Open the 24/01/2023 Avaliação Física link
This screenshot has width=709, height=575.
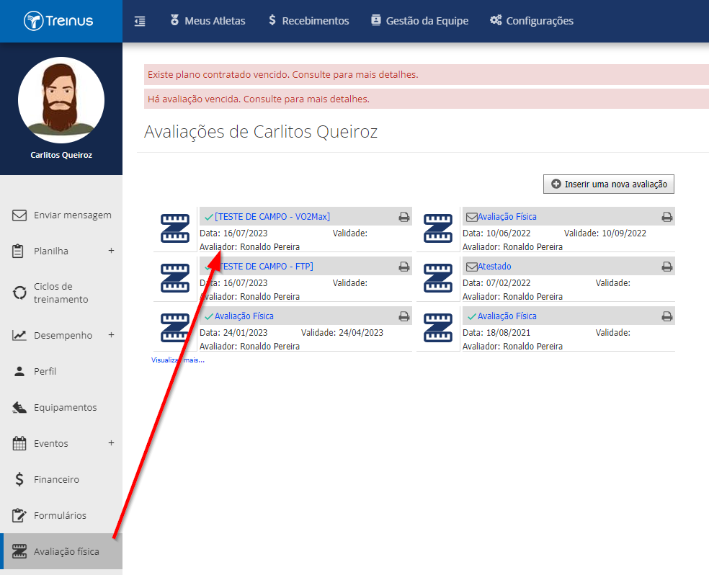click(x=244, y=316)
